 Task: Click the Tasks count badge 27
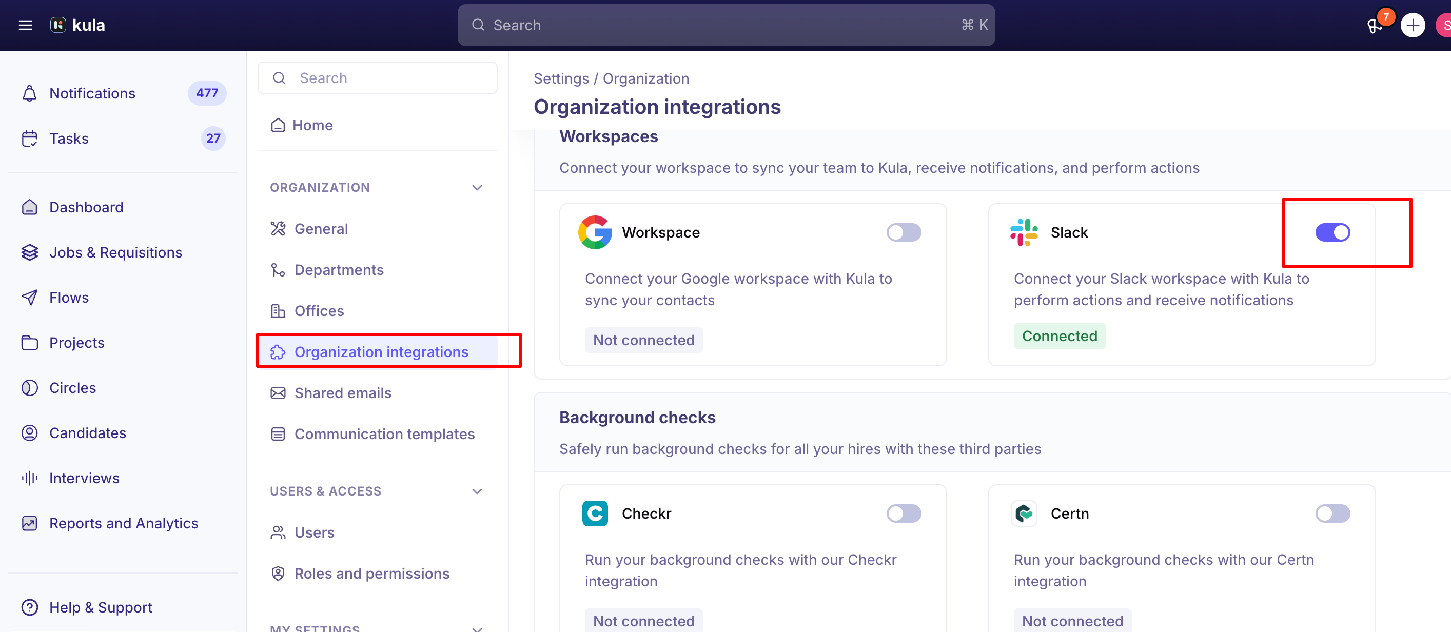[x=213, y=139]
